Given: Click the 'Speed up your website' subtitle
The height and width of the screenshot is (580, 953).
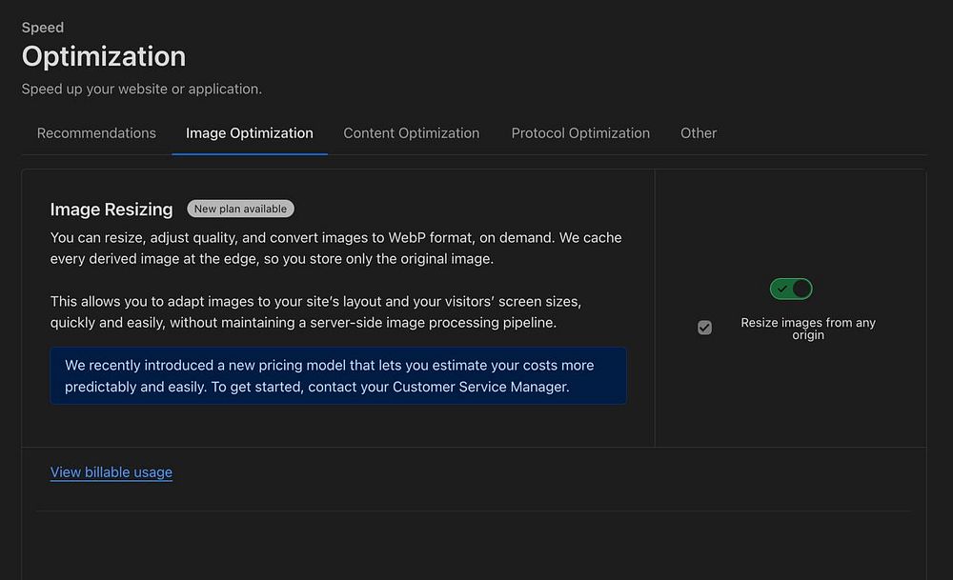Looking at the screenshot, I should coord(142,89).
